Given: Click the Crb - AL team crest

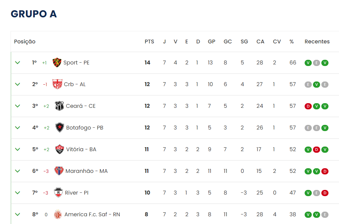Looking at the screenshot, I should (x=57, y=84).
